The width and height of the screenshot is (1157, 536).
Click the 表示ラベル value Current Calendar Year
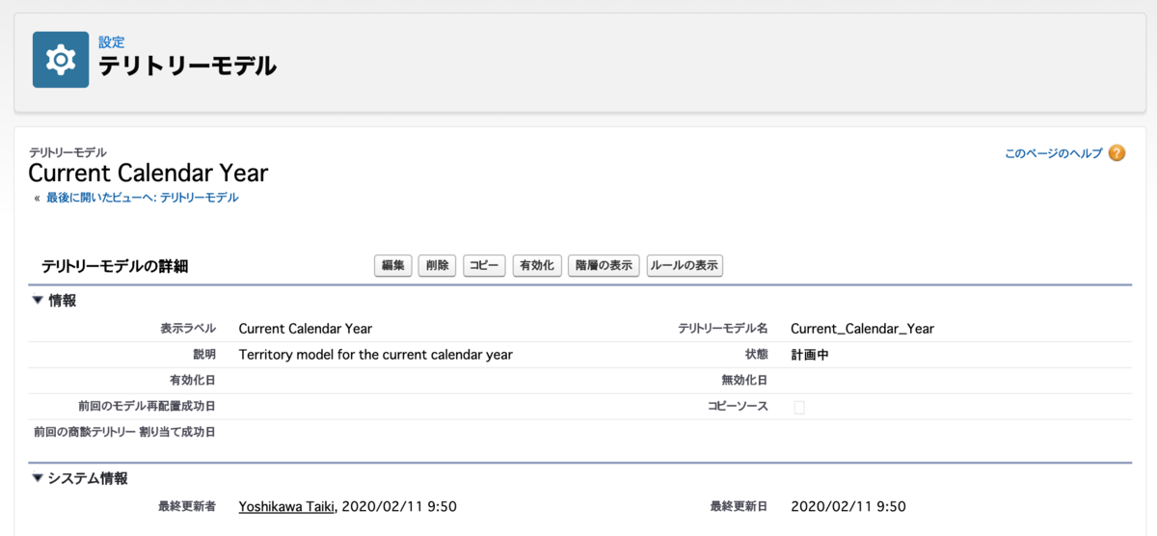(305, 329)
